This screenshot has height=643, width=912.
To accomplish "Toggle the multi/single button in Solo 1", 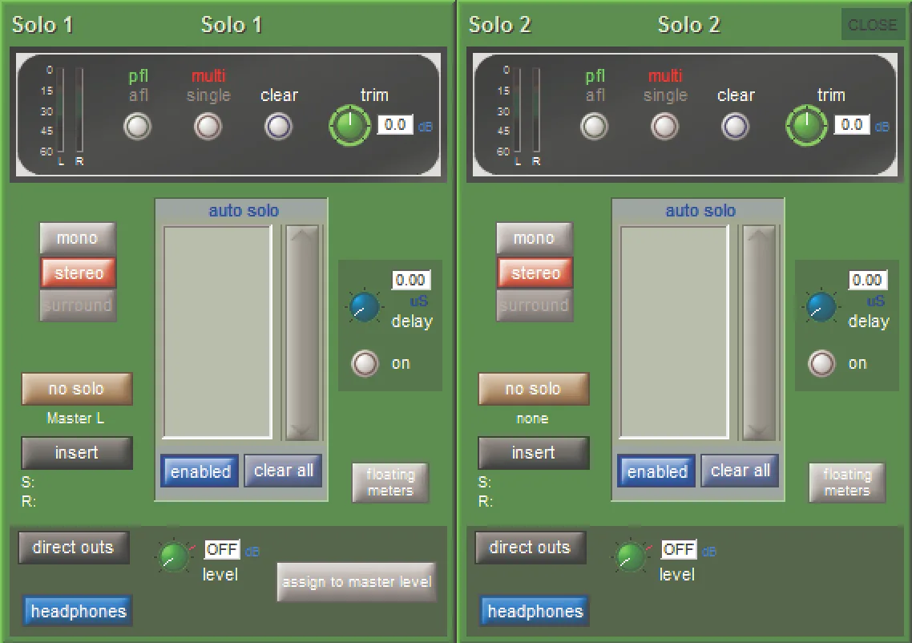I will pyautogui.click(x=208, y=126).
